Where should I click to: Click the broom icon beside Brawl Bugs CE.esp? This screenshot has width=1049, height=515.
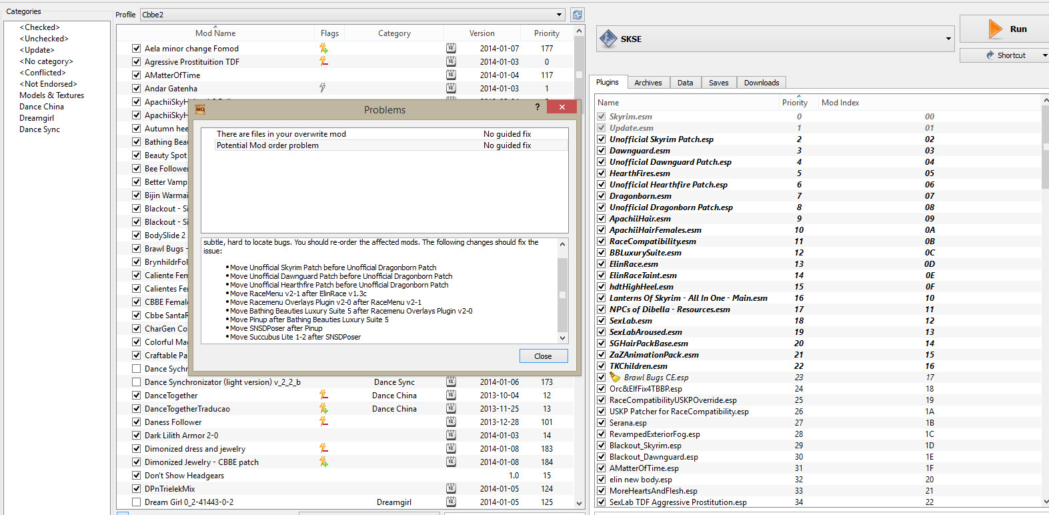pyautogui.click(x=615, y=378)
